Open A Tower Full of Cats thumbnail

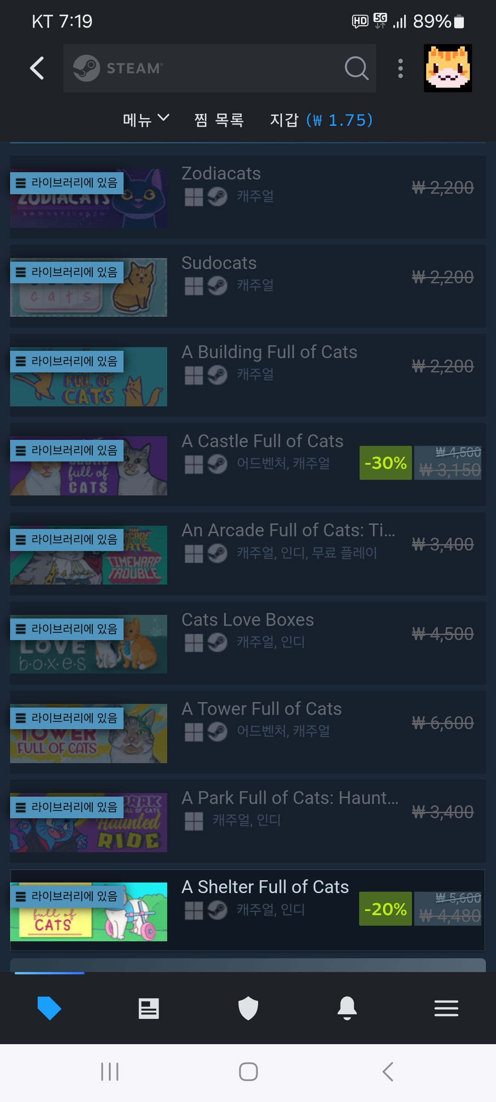click(89, 733)
